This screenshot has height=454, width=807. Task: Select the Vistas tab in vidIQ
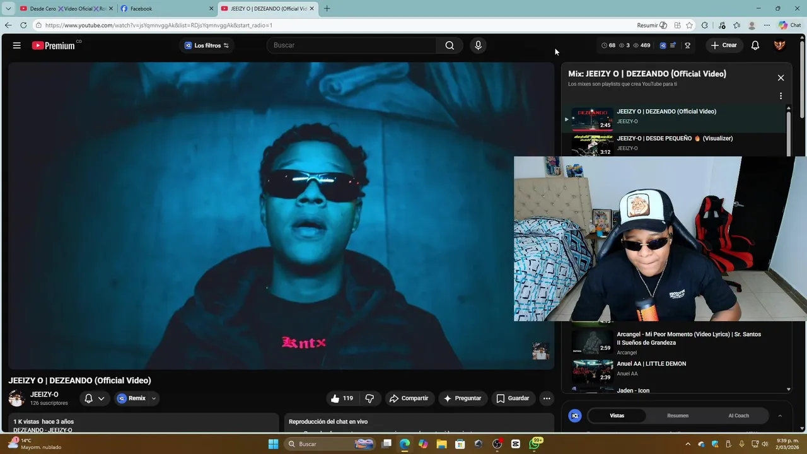coord(617,416)
